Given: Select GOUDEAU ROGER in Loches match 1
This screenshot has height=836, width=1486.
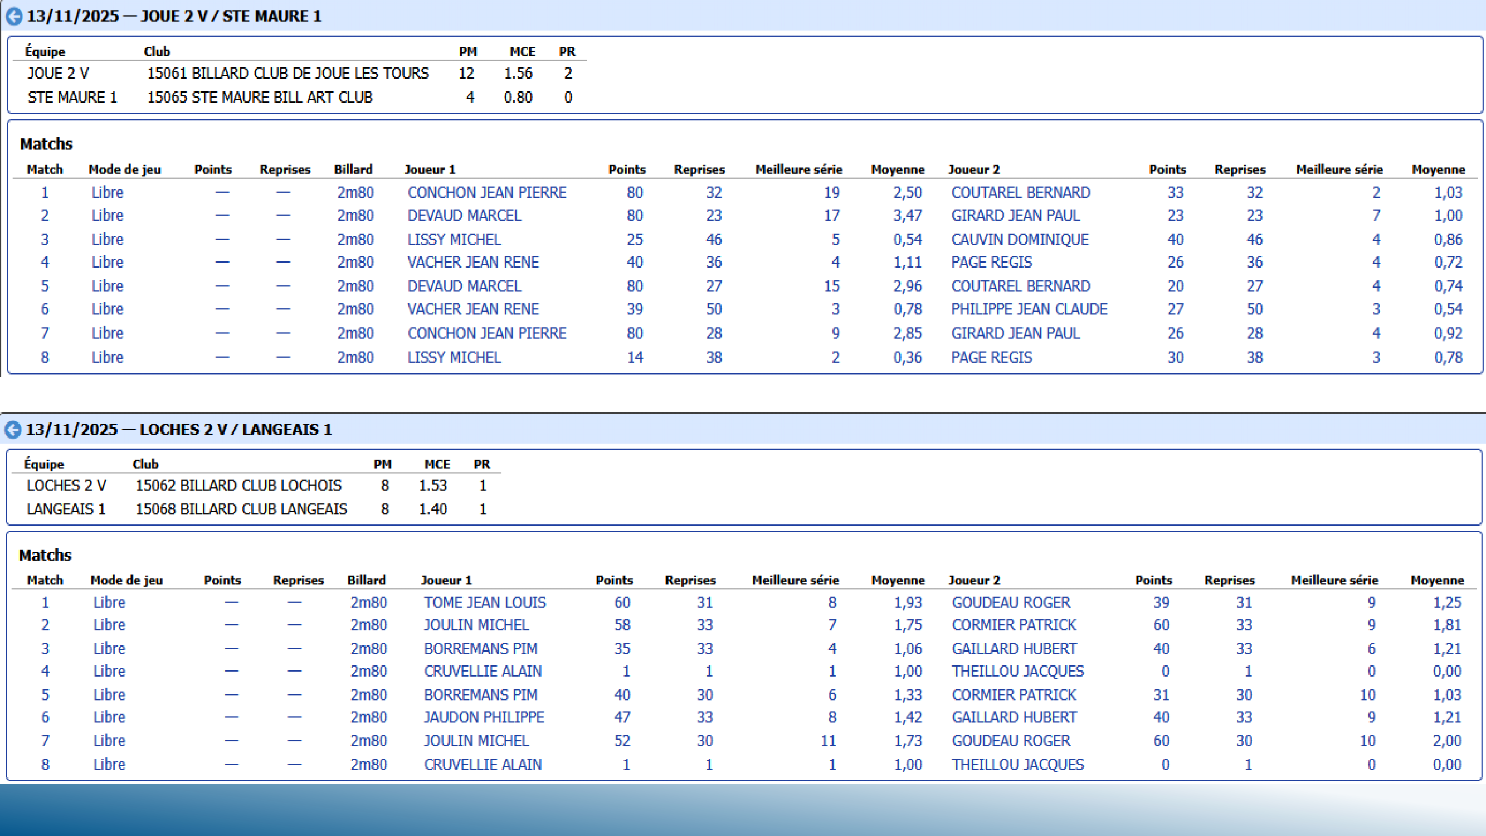Looking at the screenshot, I should click(1011, 602).
